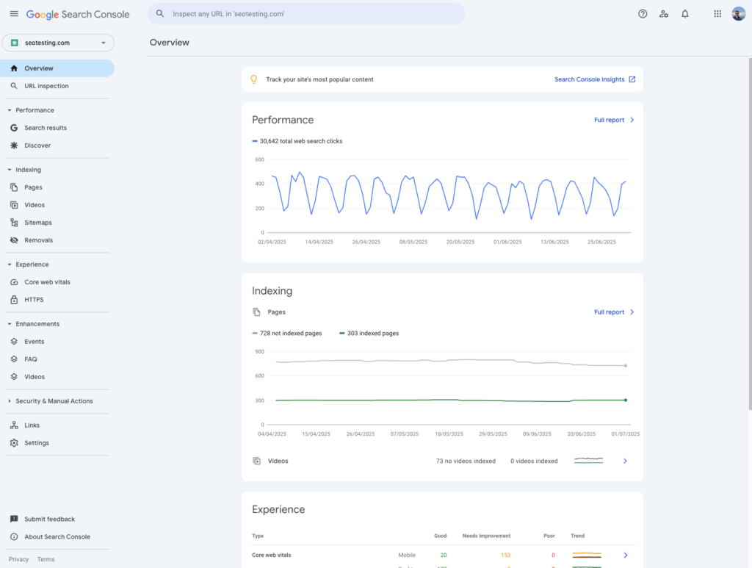Click the search magnifier icon in URL bar

point(160,14)
